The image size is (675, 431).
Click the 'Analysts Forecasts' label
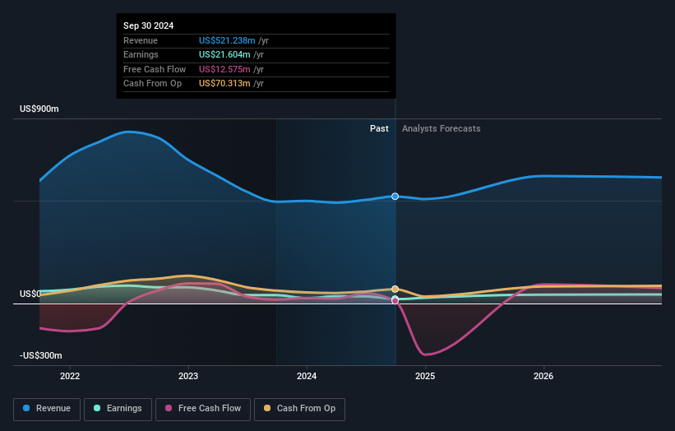click(x=442, y=128)
